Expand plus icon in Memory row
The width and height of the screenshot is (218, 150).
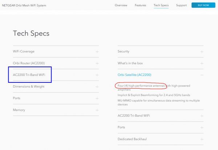(97, 110)
